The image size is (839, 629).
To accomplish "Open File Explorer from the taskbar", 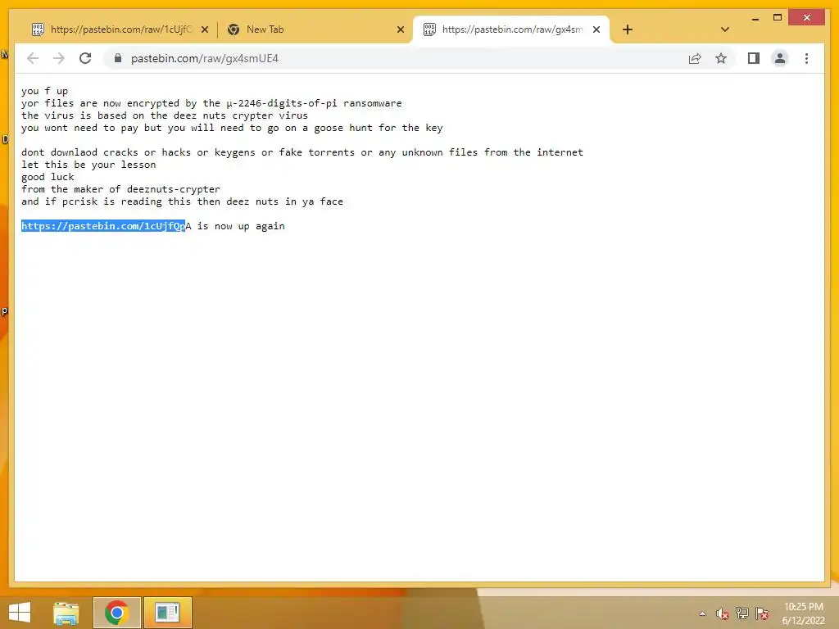I will point(66,613).
